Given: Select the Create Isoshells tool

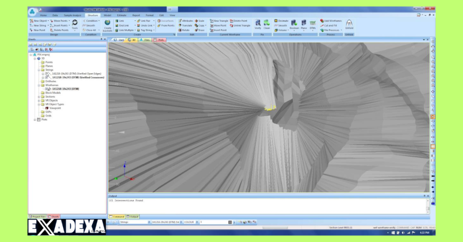Looking at the screenshot, I should coord(108,24).
